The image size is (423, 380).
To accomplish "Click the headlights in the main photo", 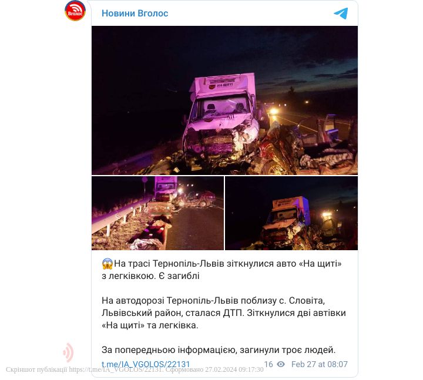I will pos(274,111).
